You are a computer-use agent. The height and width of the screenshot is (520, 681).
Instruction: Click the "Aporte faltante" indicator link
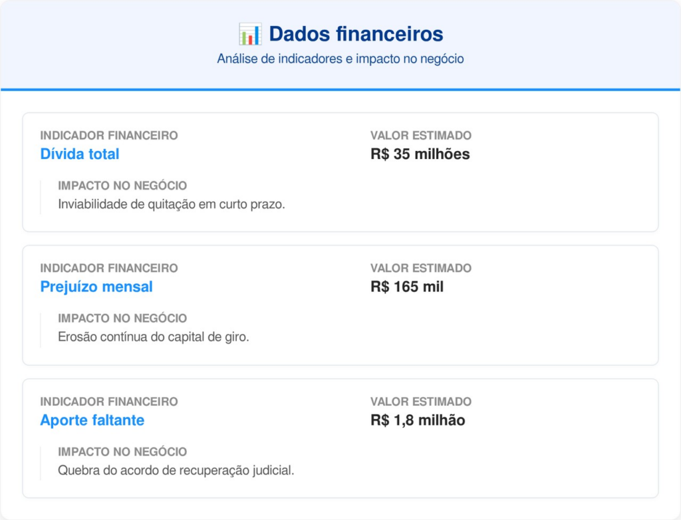(x=92, y=420)
